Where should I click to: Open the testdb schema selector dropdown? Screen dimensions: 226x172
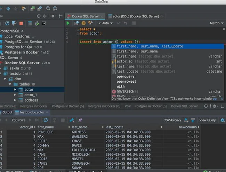[x=217, y=23]
